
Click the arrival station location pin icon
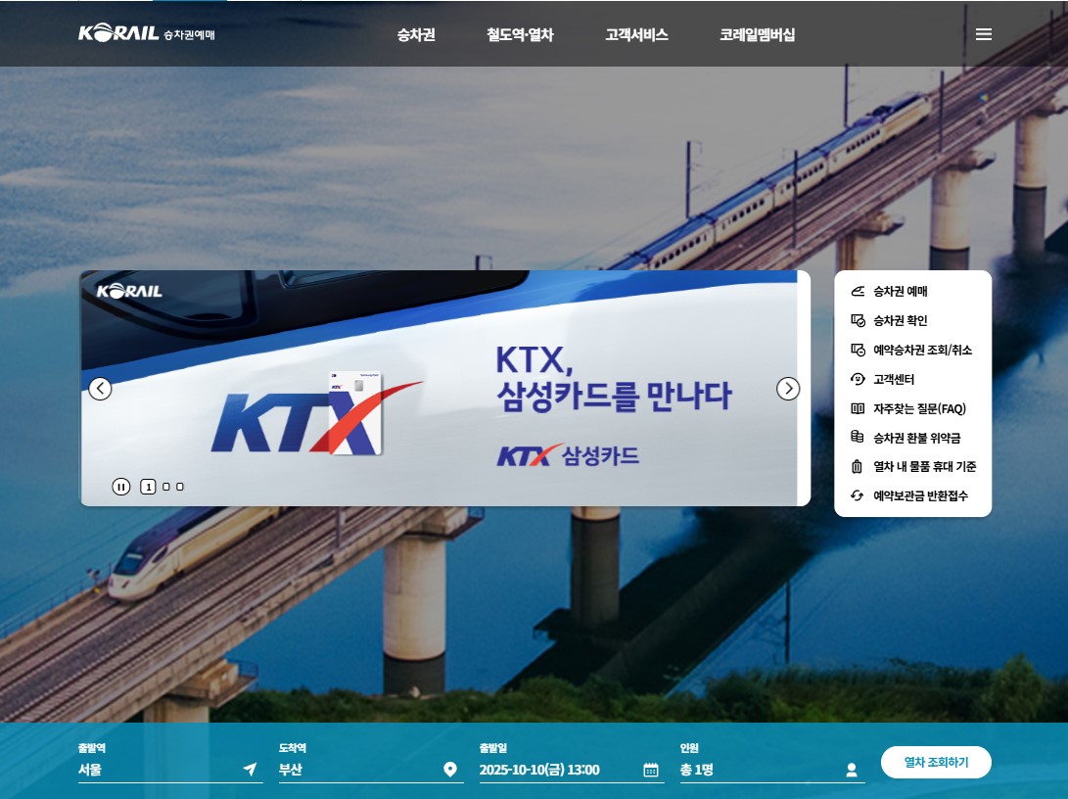450,770
